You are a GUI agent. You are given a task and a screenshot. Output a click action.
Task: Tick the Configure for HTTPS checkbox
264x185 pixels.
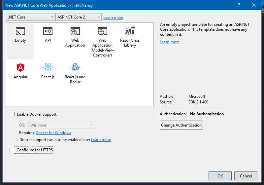tap(12, 150)
